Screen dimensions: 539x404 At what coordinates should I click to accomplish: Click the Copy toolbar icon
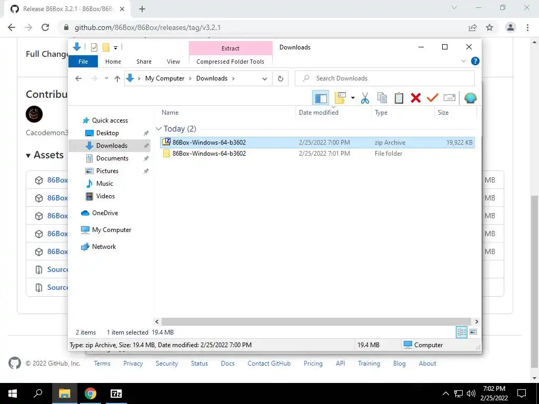(x=382, y=98)
